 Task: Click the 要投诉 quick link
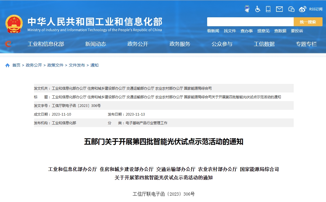(297, 31)
